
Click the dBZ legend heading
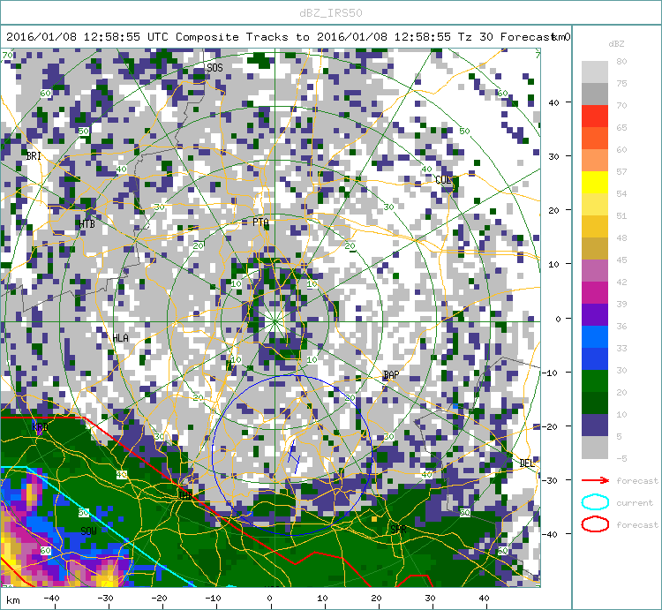tap(616, 44)
